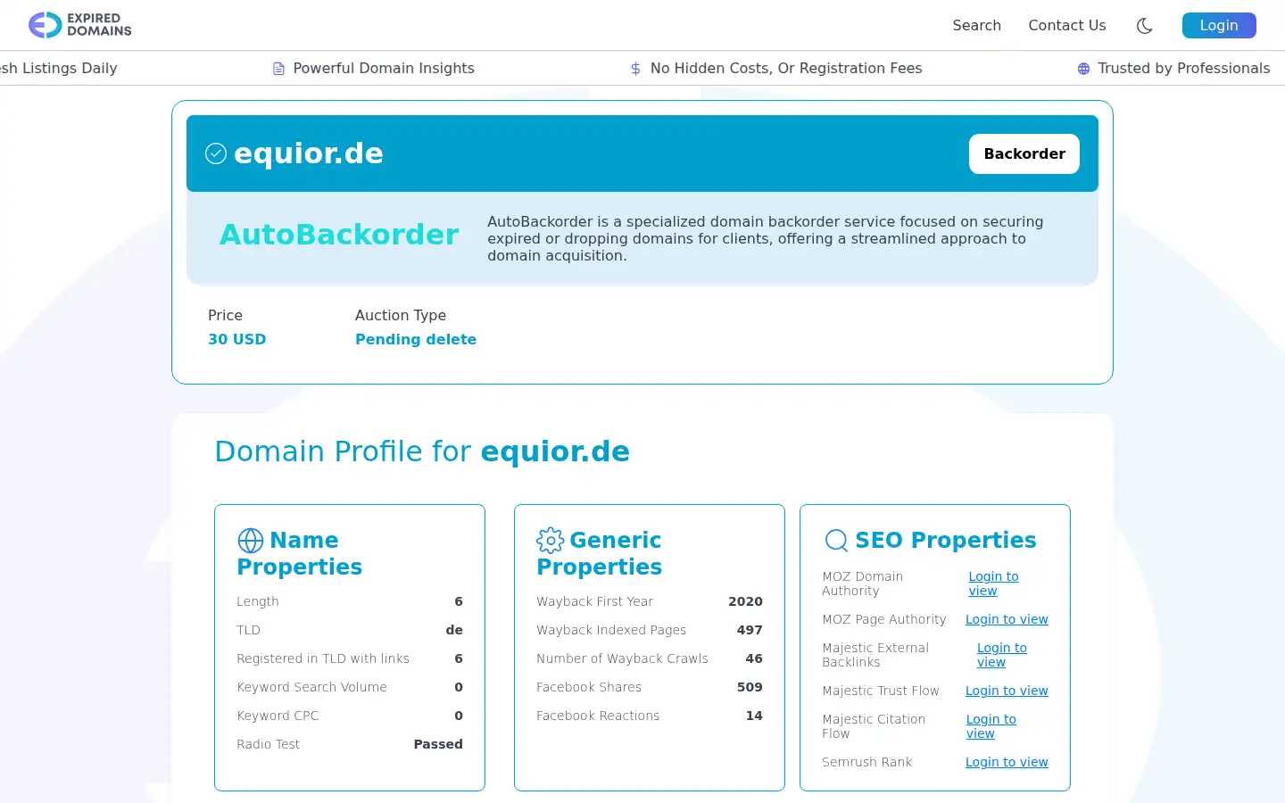Login to view MOZ Page Authority
This screenshot has width=1285, height=803.
coord(1007,619)
